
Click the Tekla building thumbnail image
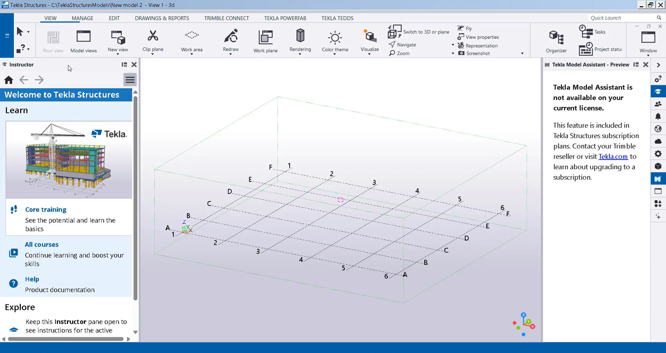click(x=69, y=160)
